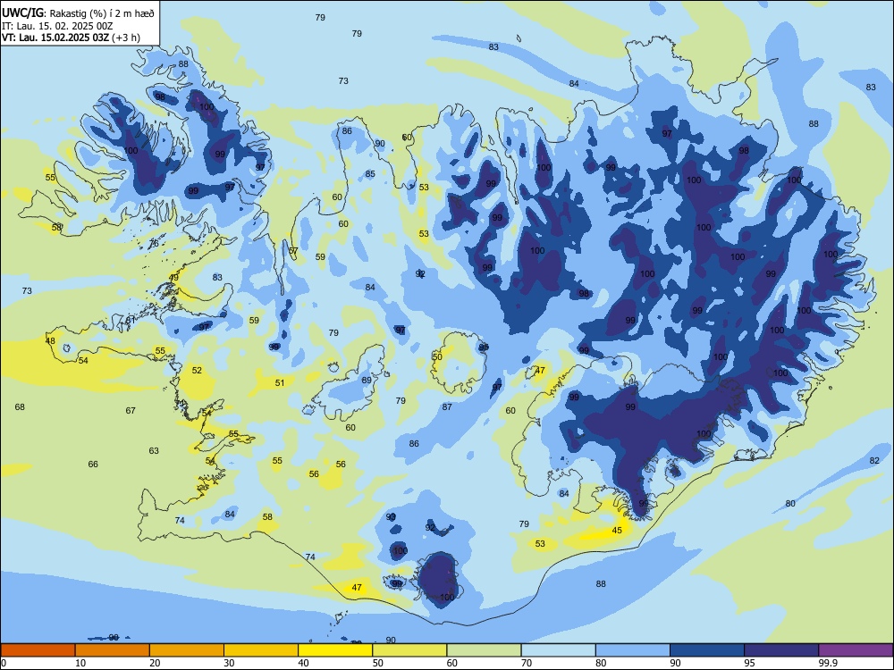894x670 pixels.
Task: Click the humidity value '45' on the map
Action: coord(617,531)
